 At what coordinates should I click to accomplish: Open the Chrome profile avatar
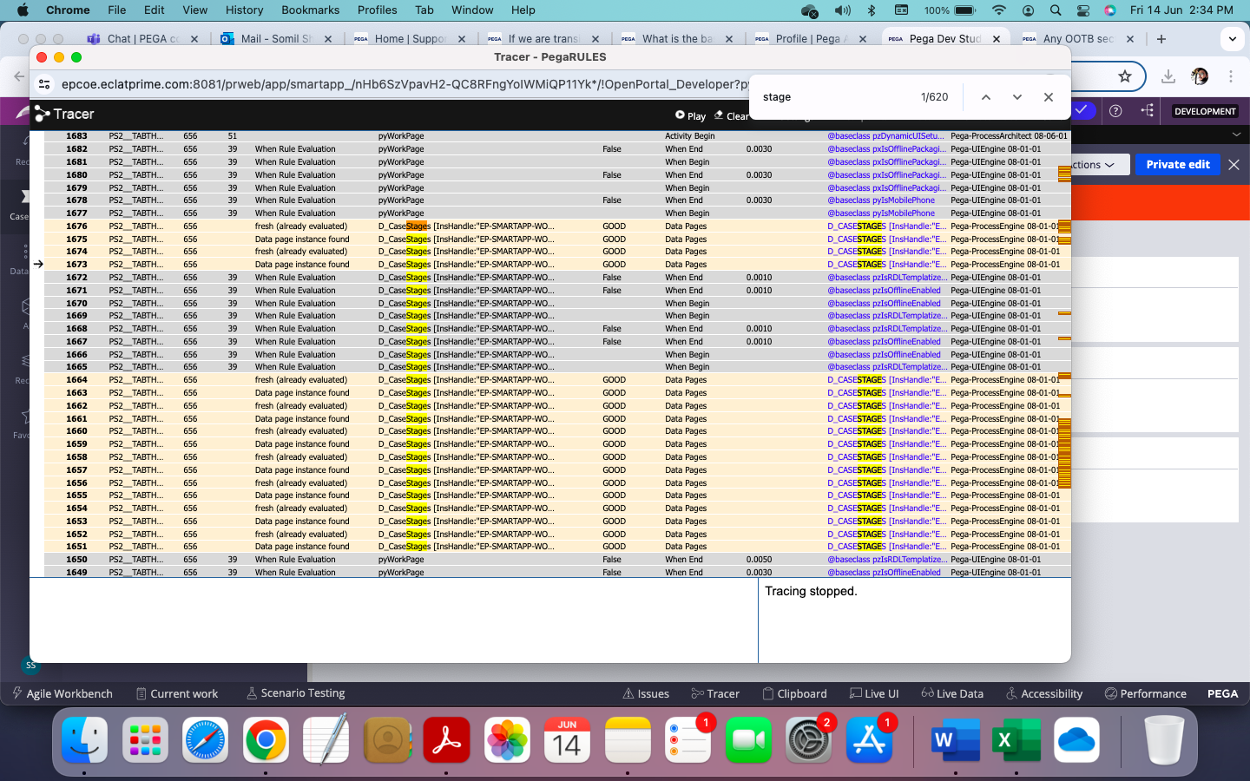point(1200,76)
